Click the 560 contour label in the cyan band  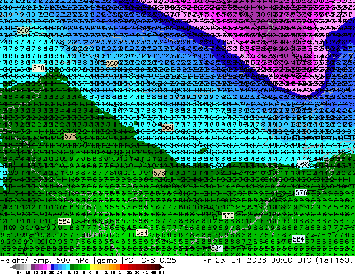pos(112,64)
